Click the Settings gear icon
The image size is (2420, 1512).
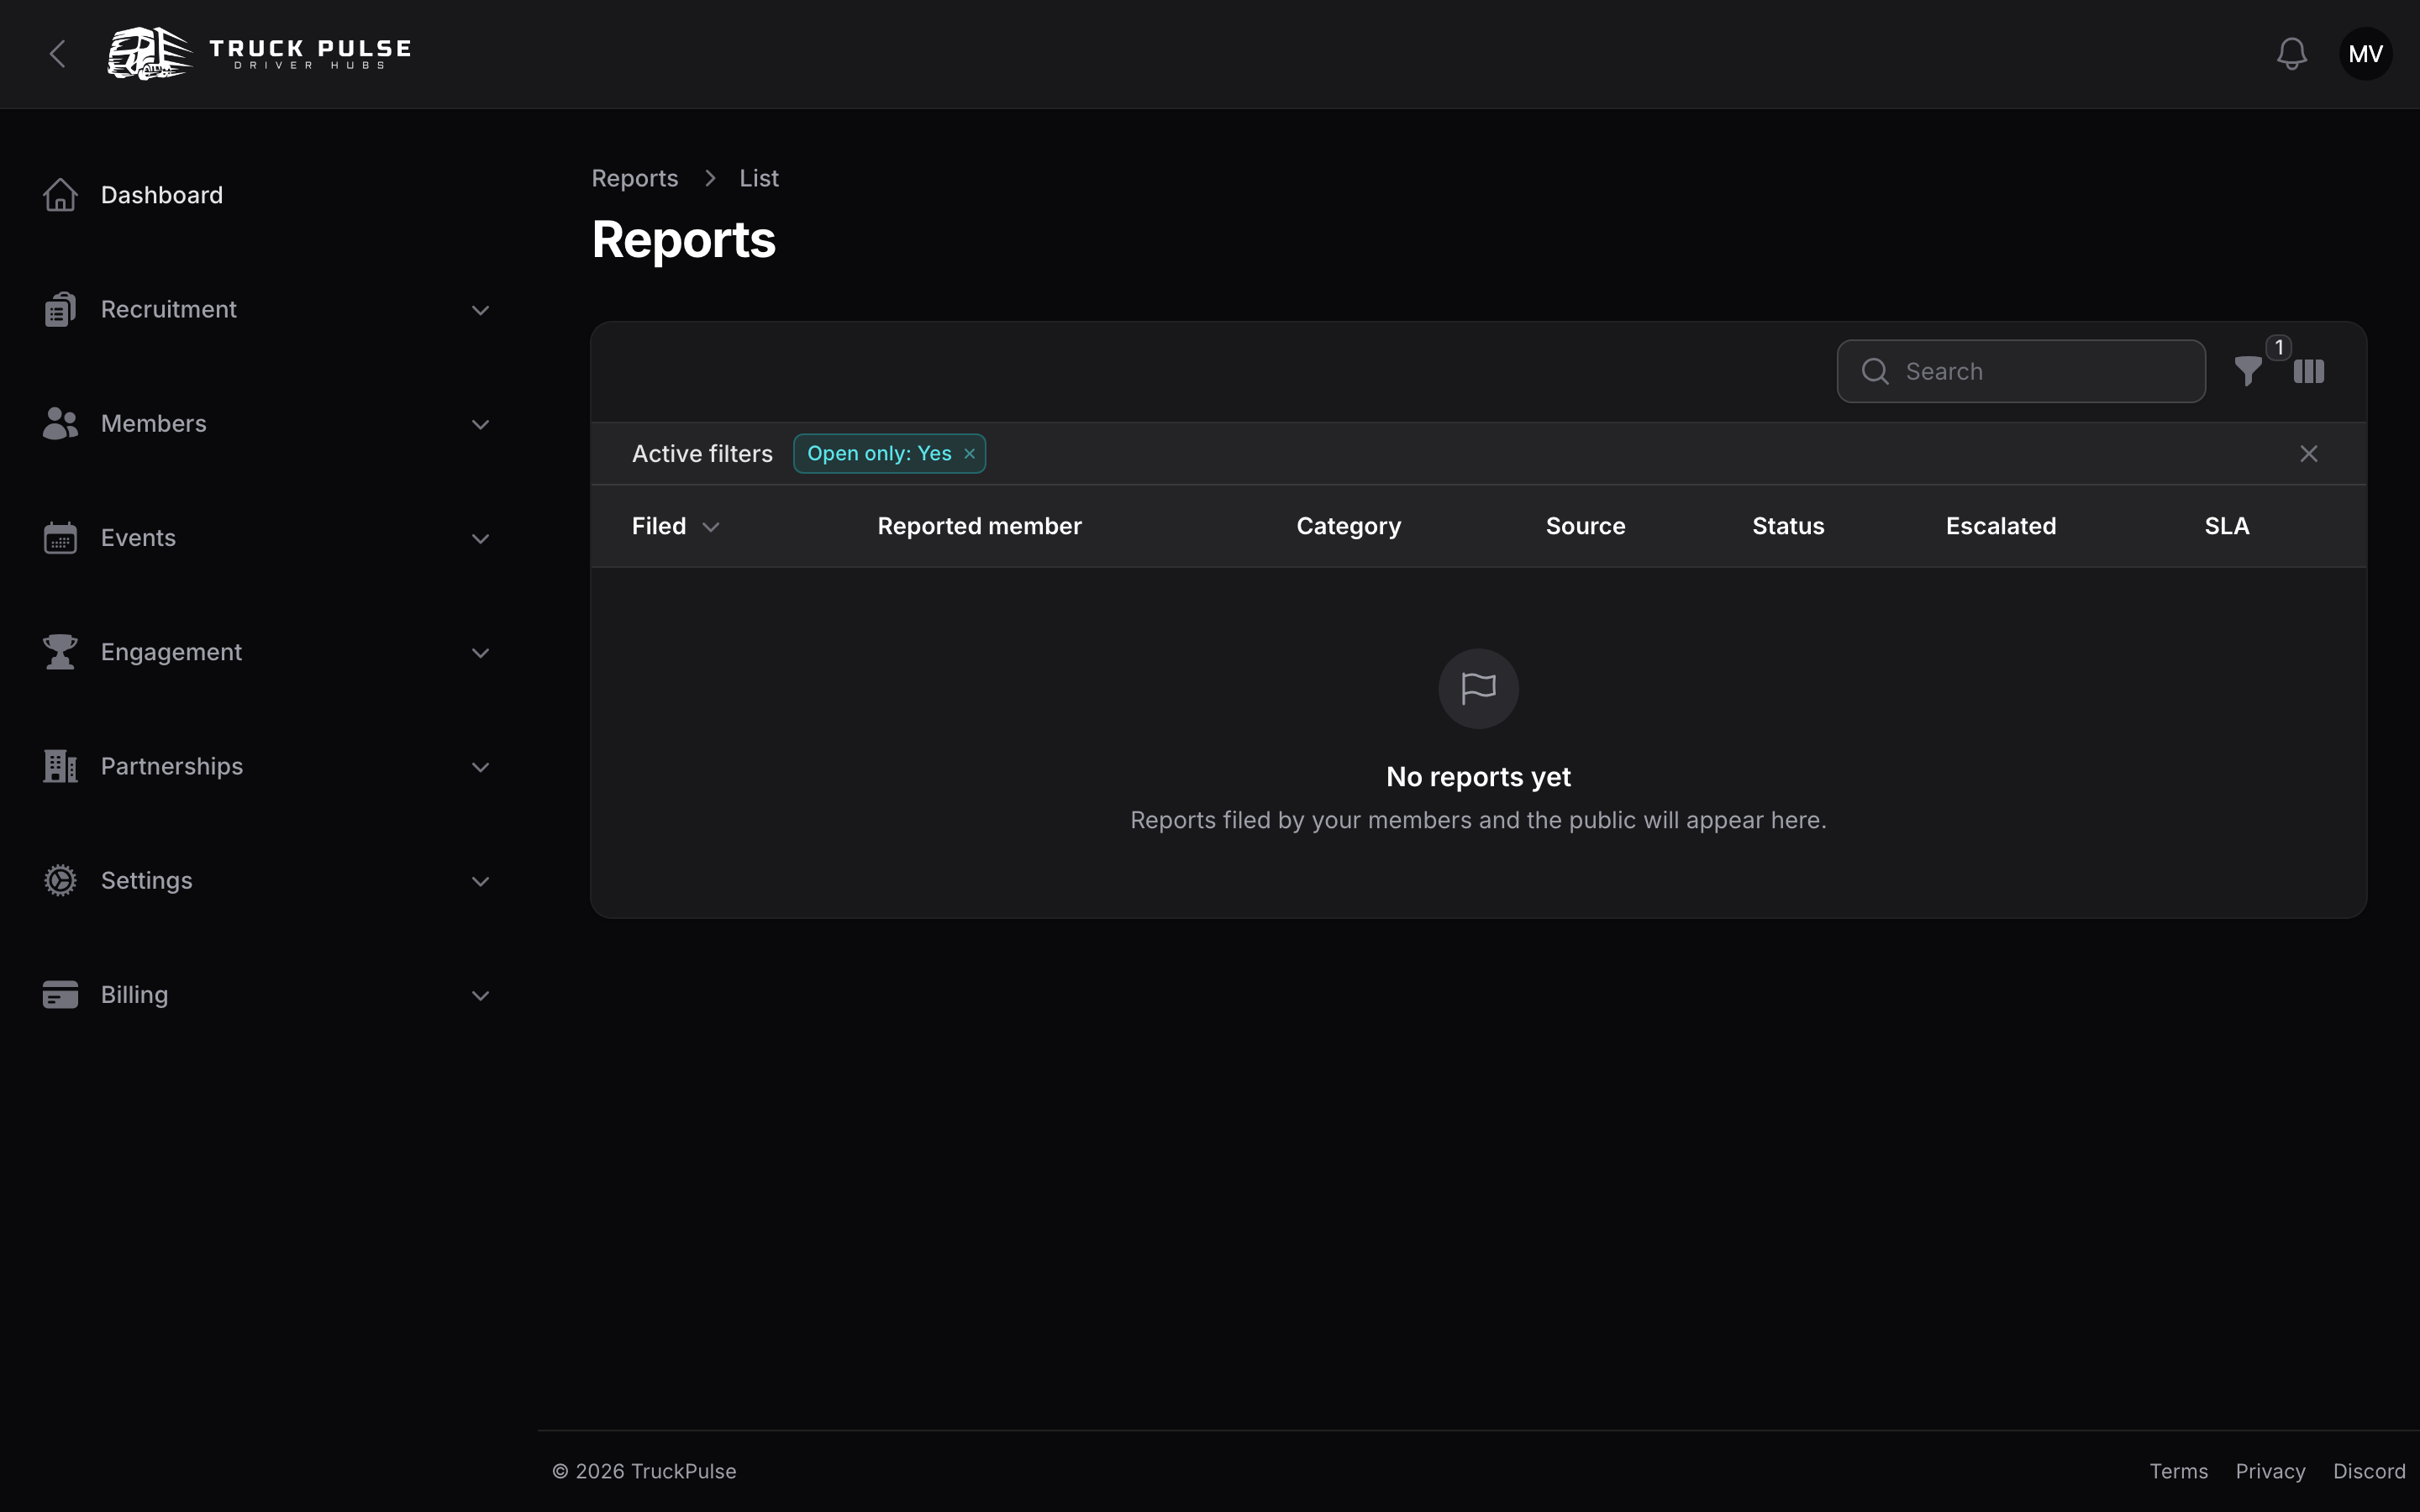pyautogui.click(x=60, y=880)
